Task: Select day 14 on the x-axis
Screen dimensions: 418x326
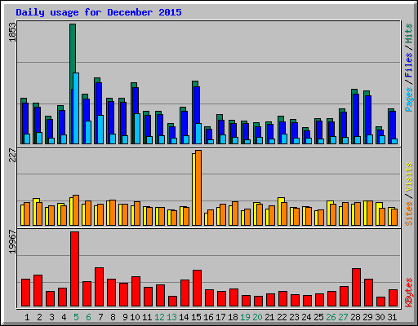Action: tap(184, 317)
